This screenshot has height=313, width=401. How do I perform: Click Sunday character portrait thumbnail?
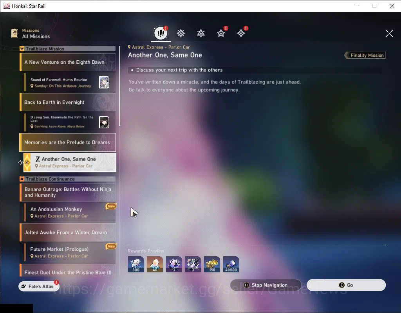(x=104, y=82)
